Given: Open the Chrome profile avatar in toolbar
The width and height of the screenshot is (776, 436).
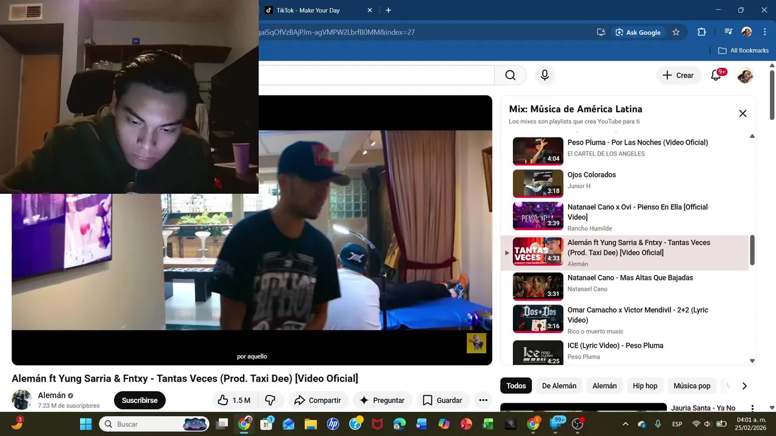Looking at the screenshot, I should 746,32.
